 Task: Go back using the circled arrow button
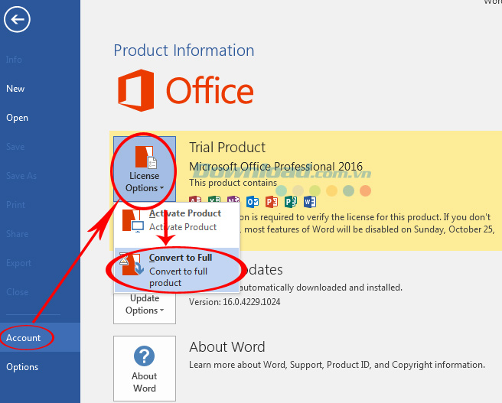[x=17, y=20]
